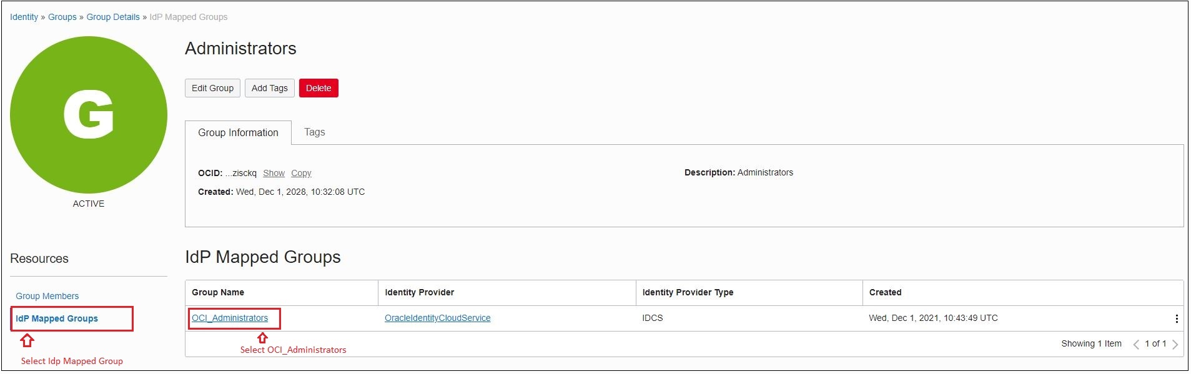Open the OracleIdentityCloudService provider link
The width and height of the screenshot is (1191, 374).
click(437, 318)
